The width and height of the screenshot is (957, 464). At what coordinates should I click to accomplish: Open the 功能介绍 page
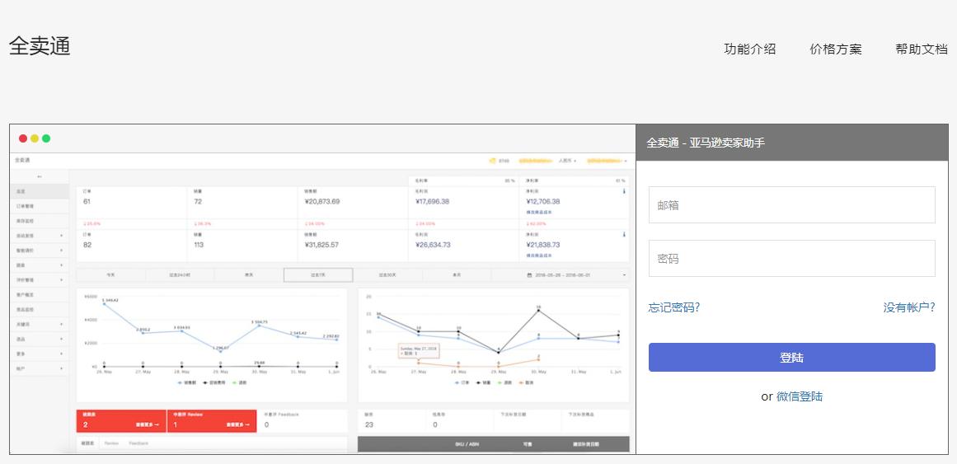749,49
